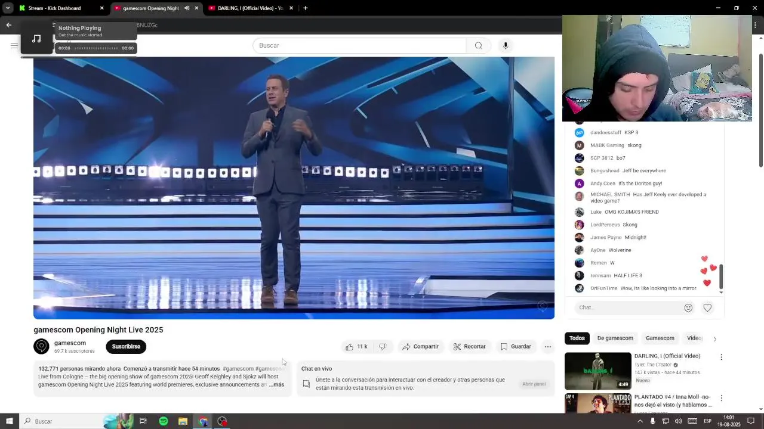Activate voice search microphone icon
Screen dimensions: 764x429
(505, 45)
